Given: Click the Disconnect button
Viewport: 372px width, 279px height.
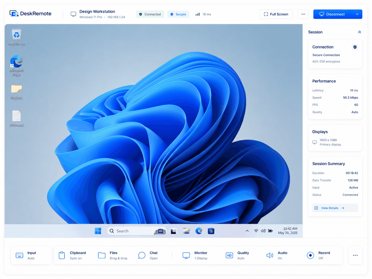Looking at the screenshot, I should (x=333, y=14).
